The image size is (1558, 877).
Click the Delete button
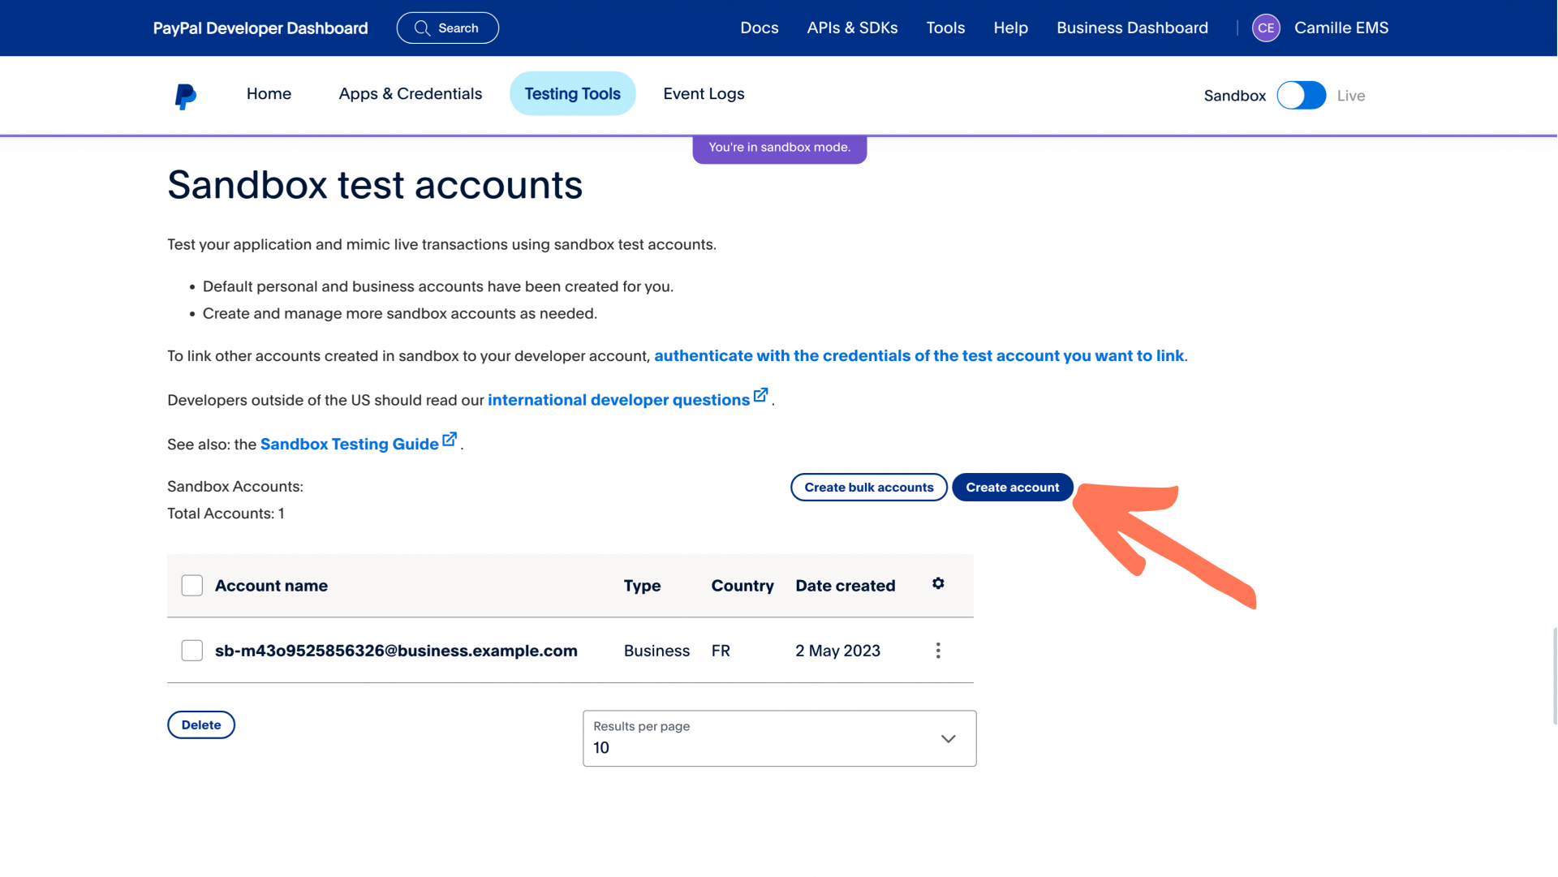(x=201, y=725)
